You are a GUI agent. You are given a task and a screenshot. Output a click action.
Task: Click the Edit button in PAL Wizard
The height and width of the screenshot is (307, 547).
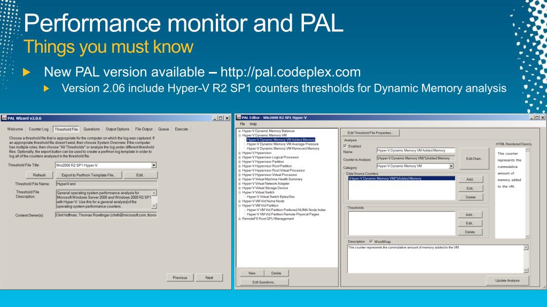click(x=140, y=175)
